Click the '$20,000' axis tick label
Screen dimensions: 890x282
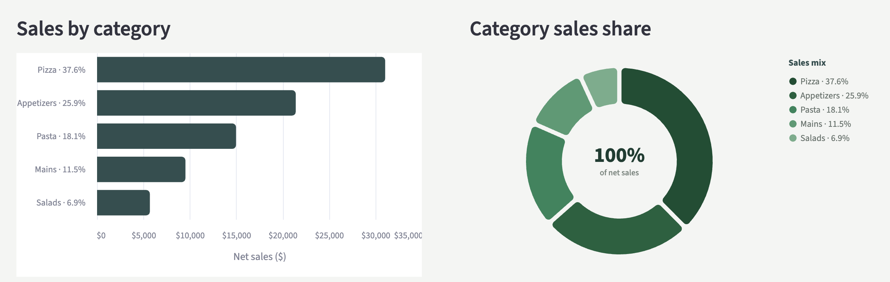(283, 235)
